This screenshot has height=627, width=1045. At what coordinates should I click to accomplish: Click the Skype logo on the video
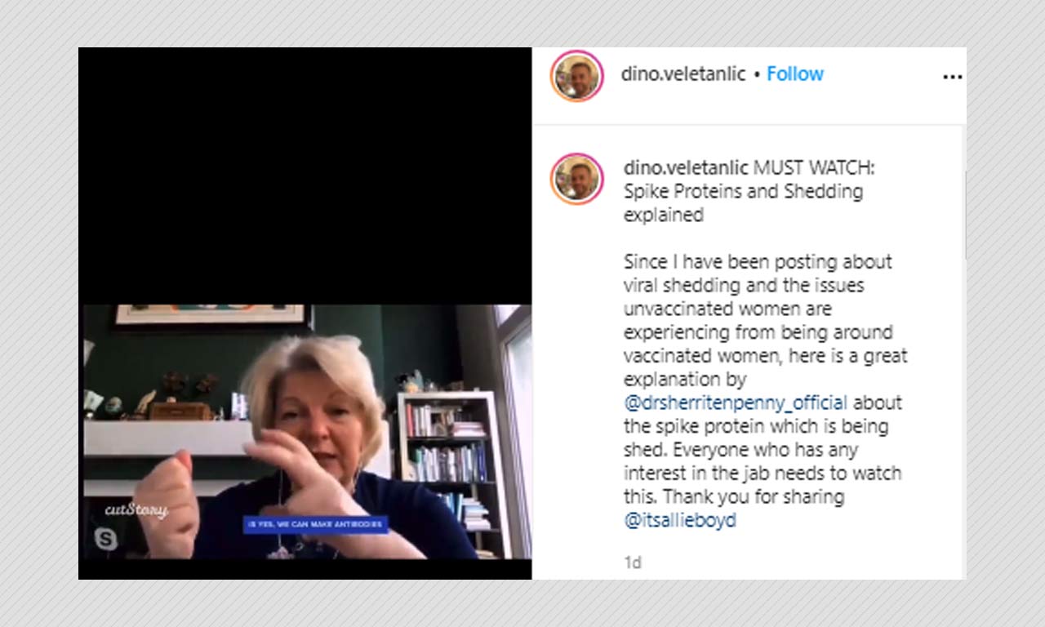[x=106, y=538]
